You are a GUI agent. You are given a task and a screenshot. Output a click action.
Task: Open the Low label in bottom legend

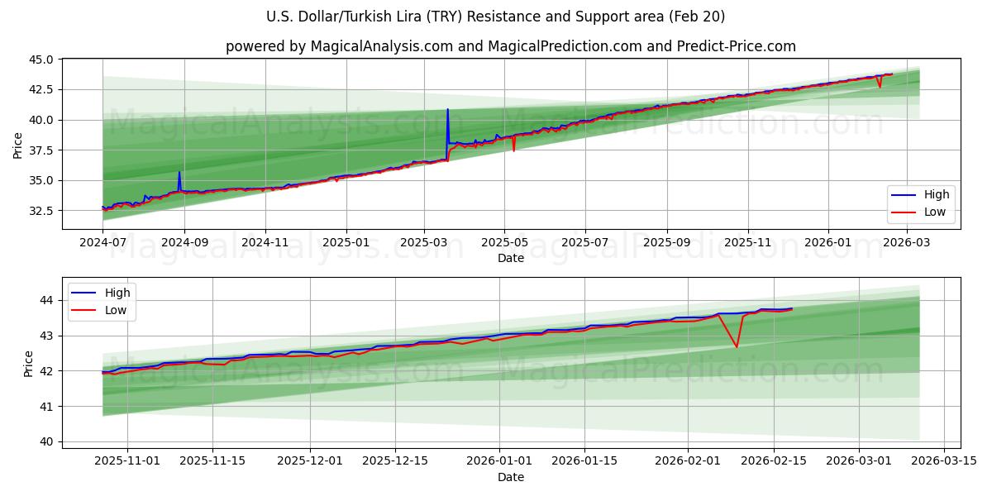tap(117, 309)
